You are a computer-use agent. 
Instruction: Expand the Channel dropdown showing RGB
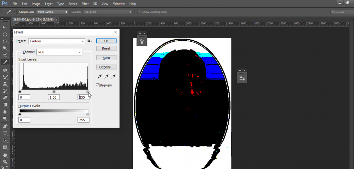click(59, 52)
